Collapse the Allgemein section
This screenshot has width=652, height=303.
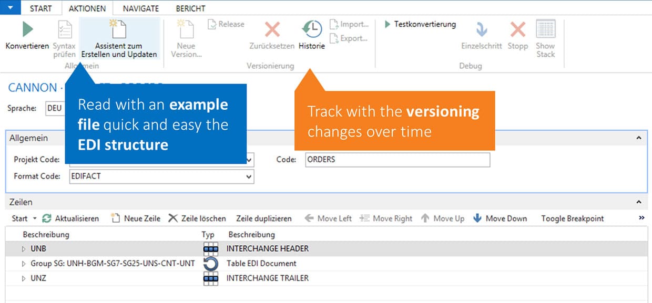639,138
